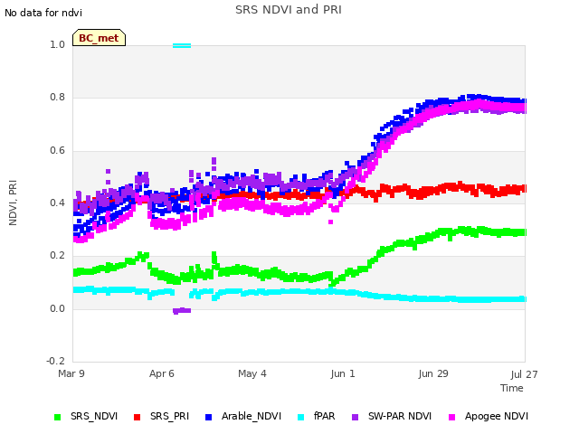Click the May 4 x-axis tick label

(252, 373)
